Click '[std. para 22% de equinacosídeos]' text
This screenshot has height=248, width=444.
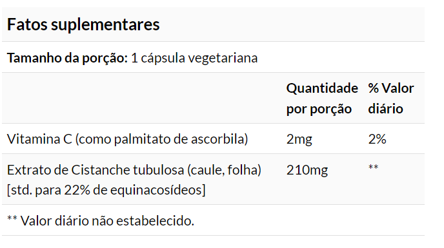tap(106, 190)
